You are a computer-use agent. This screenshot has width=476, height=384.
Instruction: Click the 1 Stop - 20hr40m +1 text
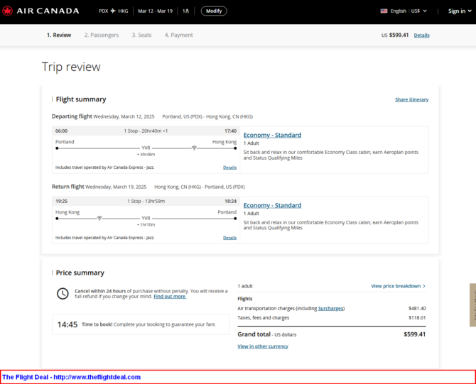[146, 131]
